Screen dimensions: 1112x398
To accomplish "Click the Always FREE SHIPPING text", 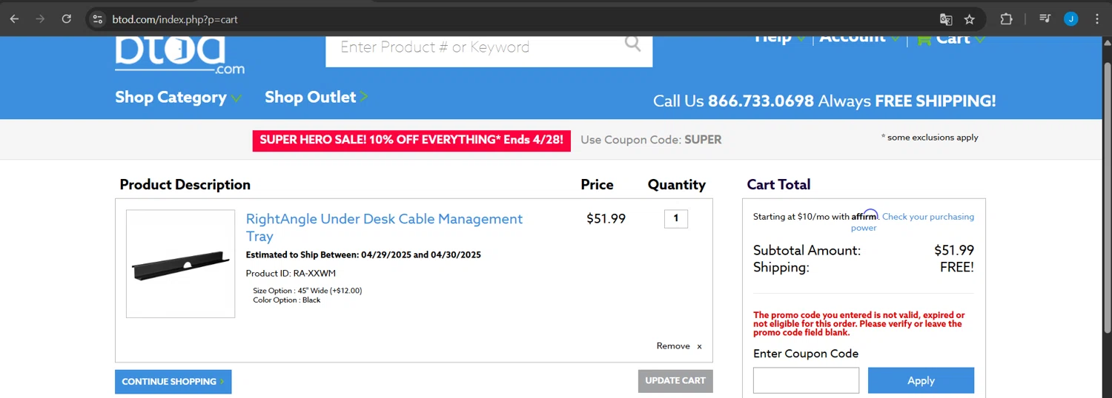I will click(x=907, y=101).
